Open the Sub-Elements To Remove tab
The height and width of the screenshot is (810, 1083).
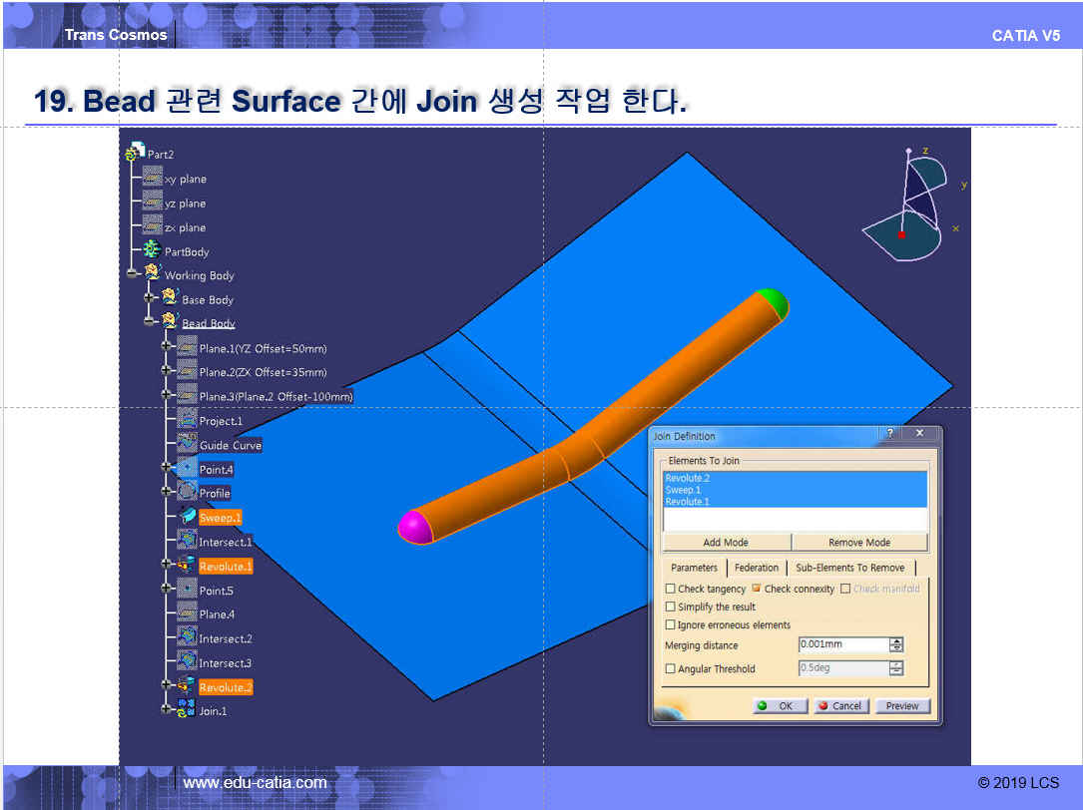click(x=849, y=568)
